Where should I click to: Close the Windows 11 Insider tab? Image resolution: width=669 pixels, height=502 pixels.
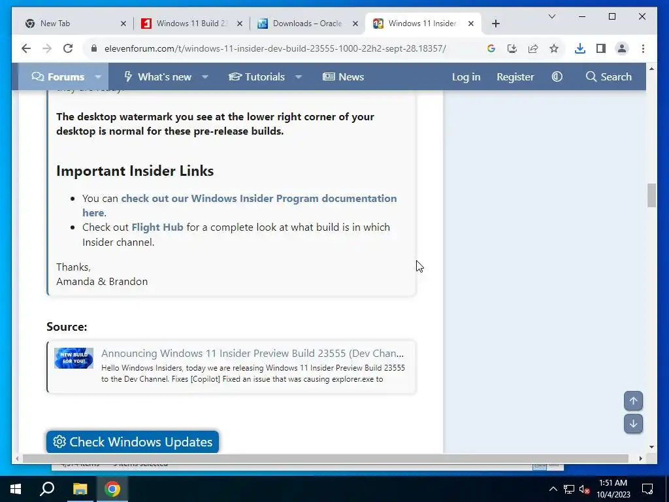[x=470, y=24]
